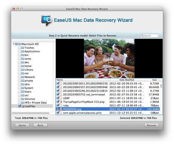This screenshot has width=174, height=145.
Task: Toggle the Macintosh HD checkbox
Action: [16, 44]
